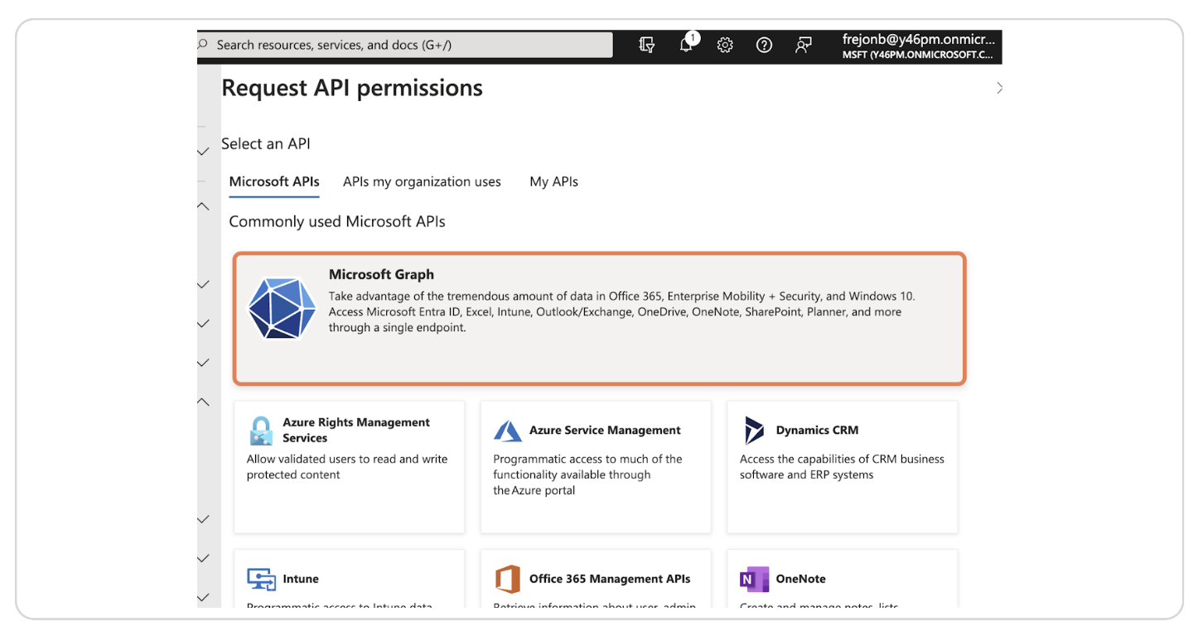Expand the downward chevron on the left edge
This screenshot has width=1198, height=631.
[204, 152]
